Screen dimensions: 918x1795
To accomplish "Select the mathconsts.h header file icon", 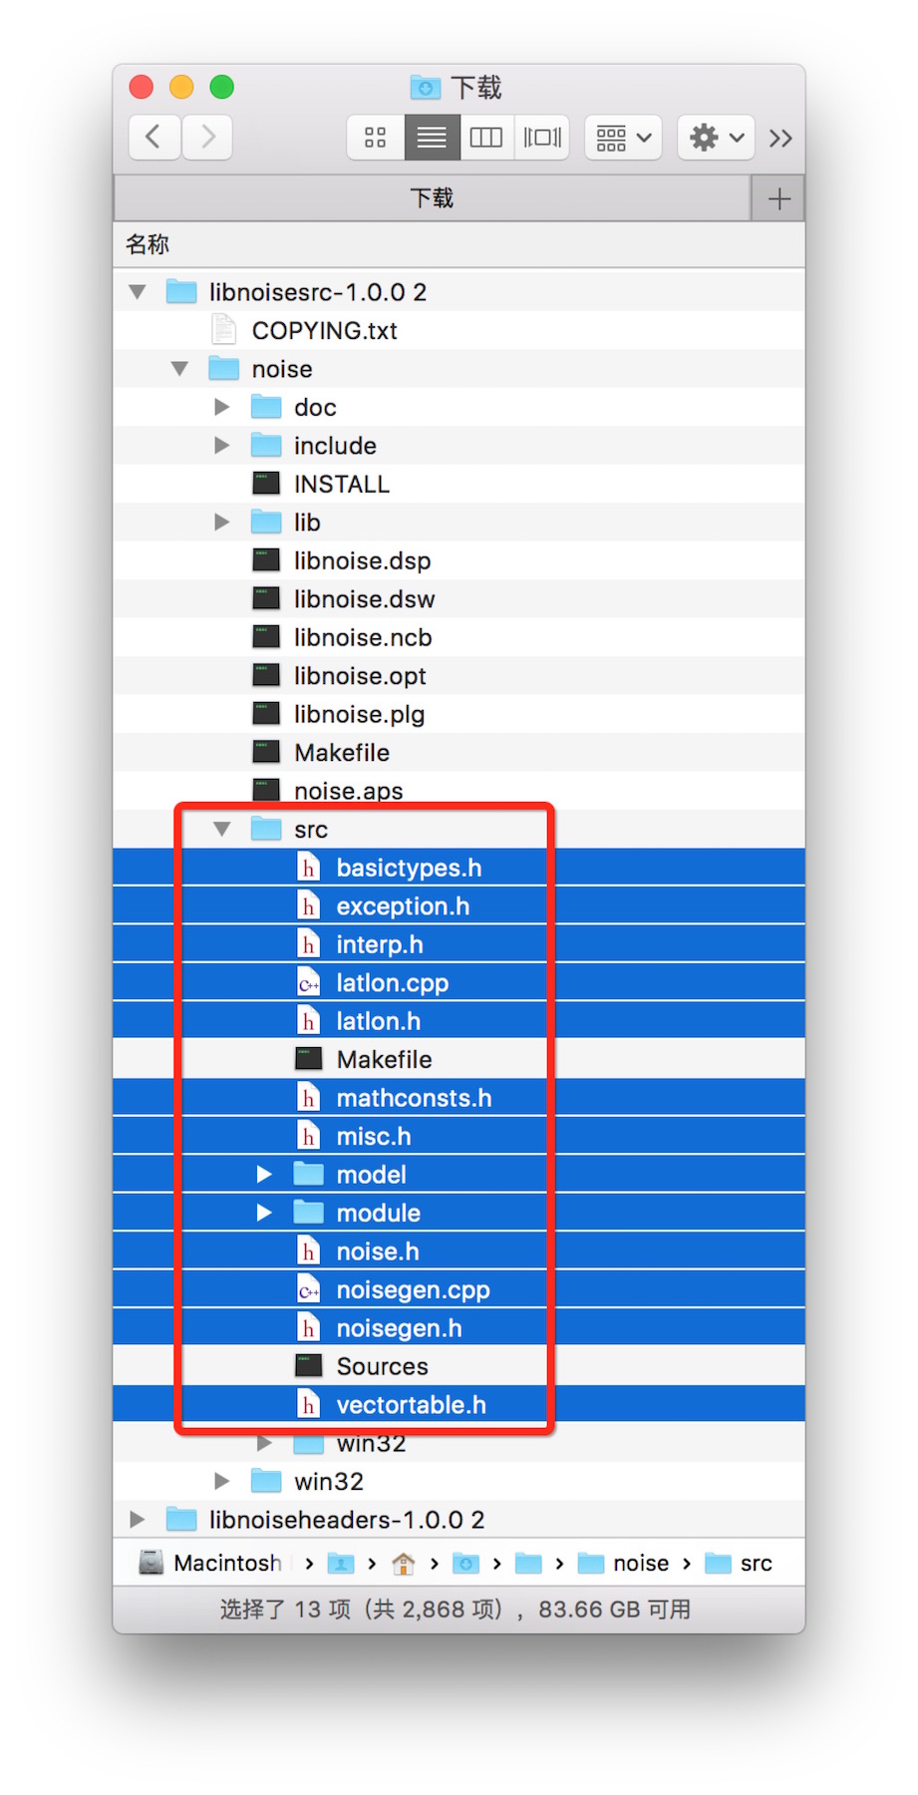I will 309,1098.
